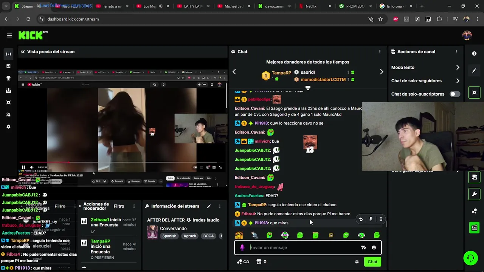Click the stream preview video
484x272 pixels.
123,128
